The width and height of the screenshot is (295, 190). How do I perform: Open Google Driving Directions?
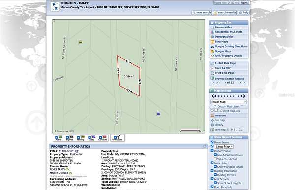229,46
